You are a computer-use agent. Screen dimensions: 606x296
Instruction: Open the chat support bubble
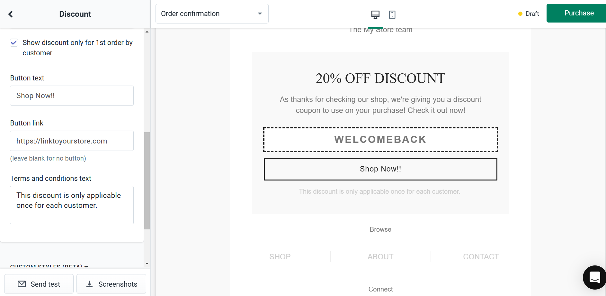(x=595, y=277)
